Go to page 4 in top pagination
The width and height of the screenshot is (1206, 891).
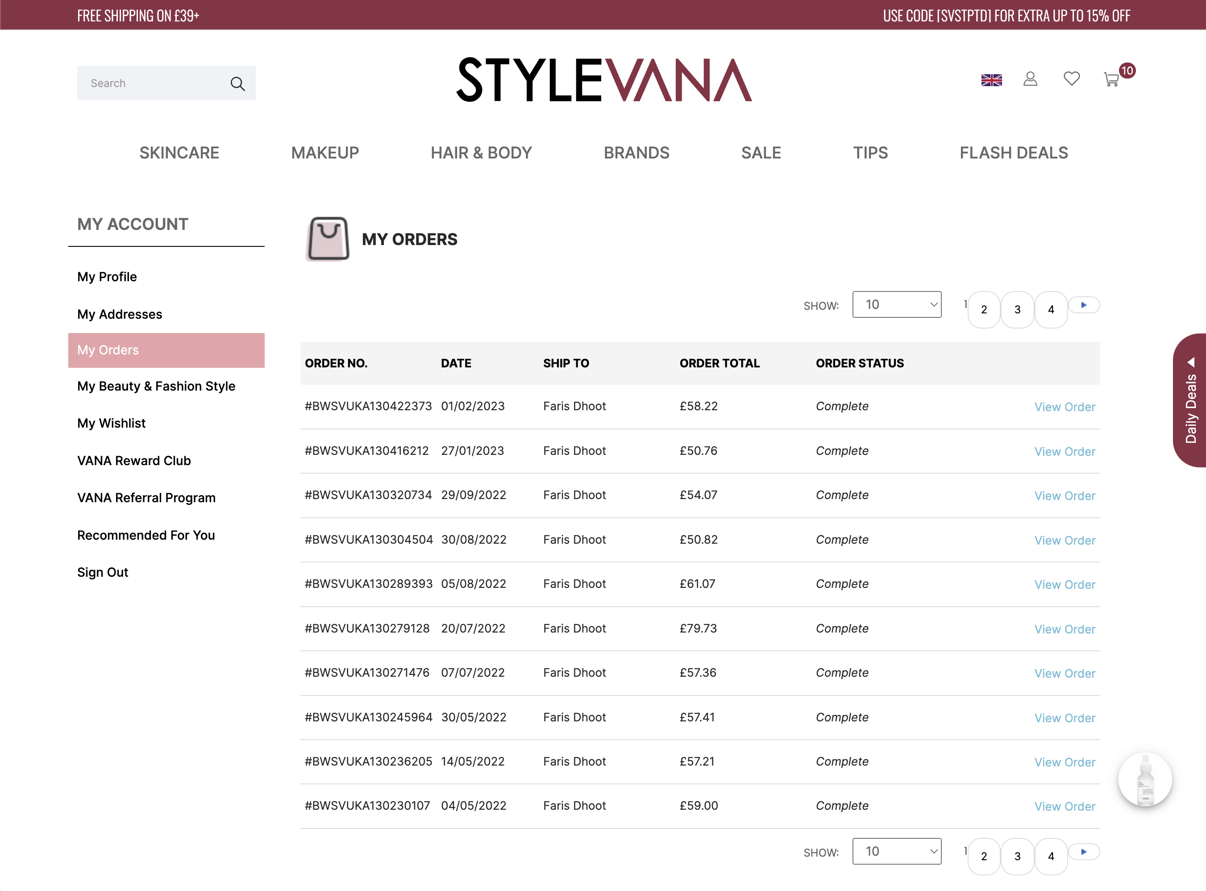(1051, 310)
